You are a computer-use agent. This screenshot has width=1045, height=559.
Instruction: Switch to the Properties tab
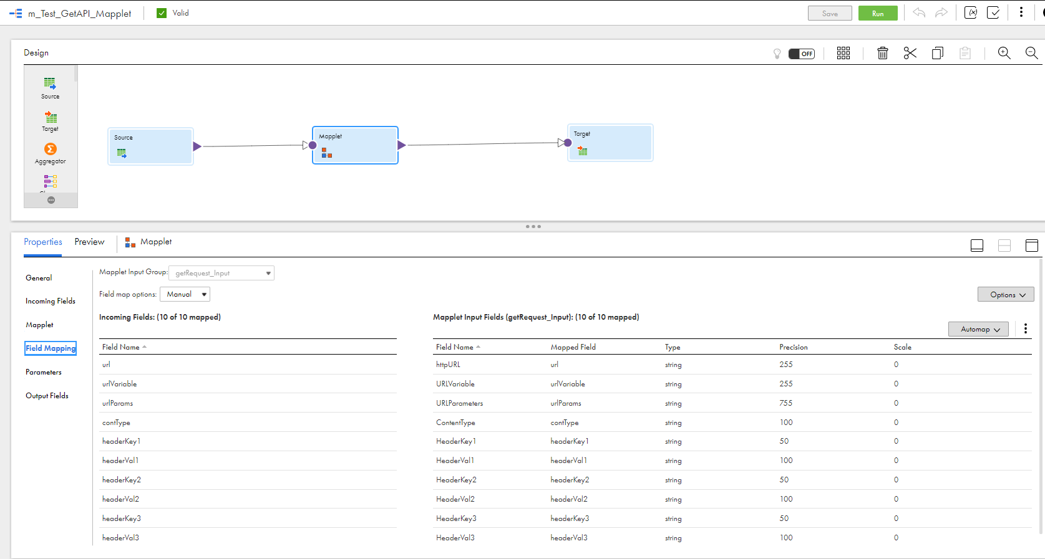pos(43,242)
